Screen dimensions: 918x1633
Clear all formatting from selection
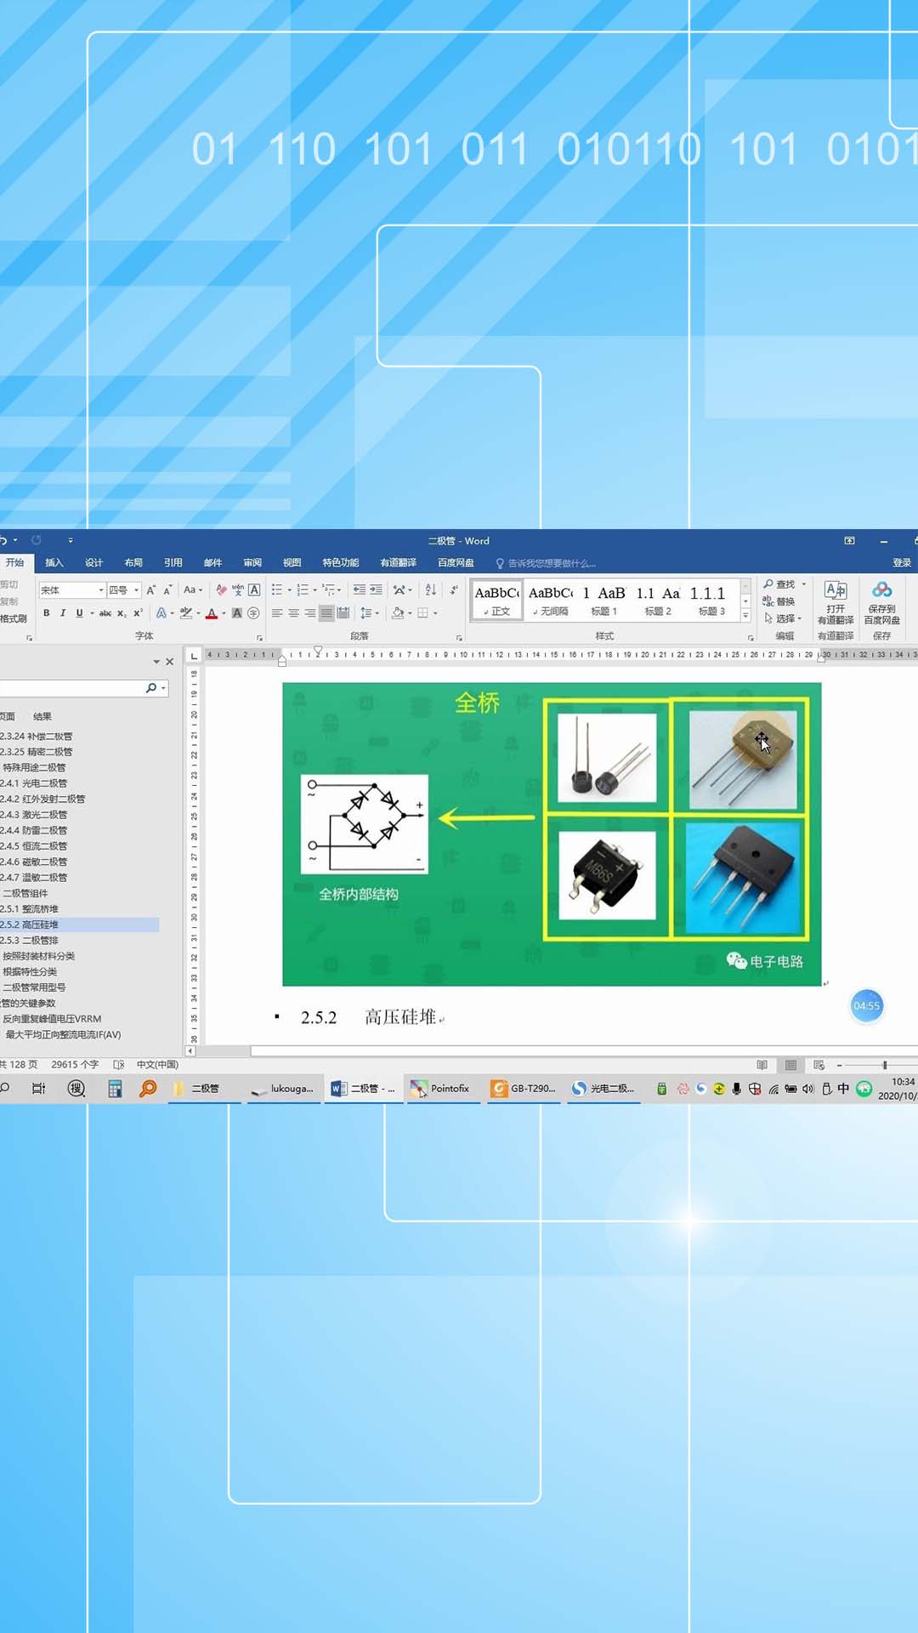tap(221, 590)
